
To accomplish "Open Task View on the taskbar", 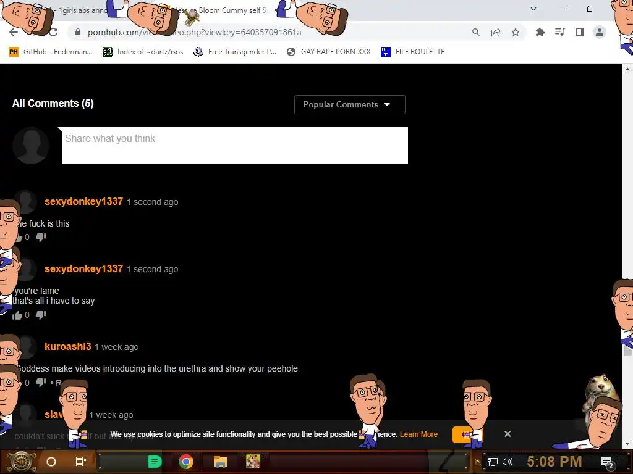I will pyautogui.click(x=81, y=462).
